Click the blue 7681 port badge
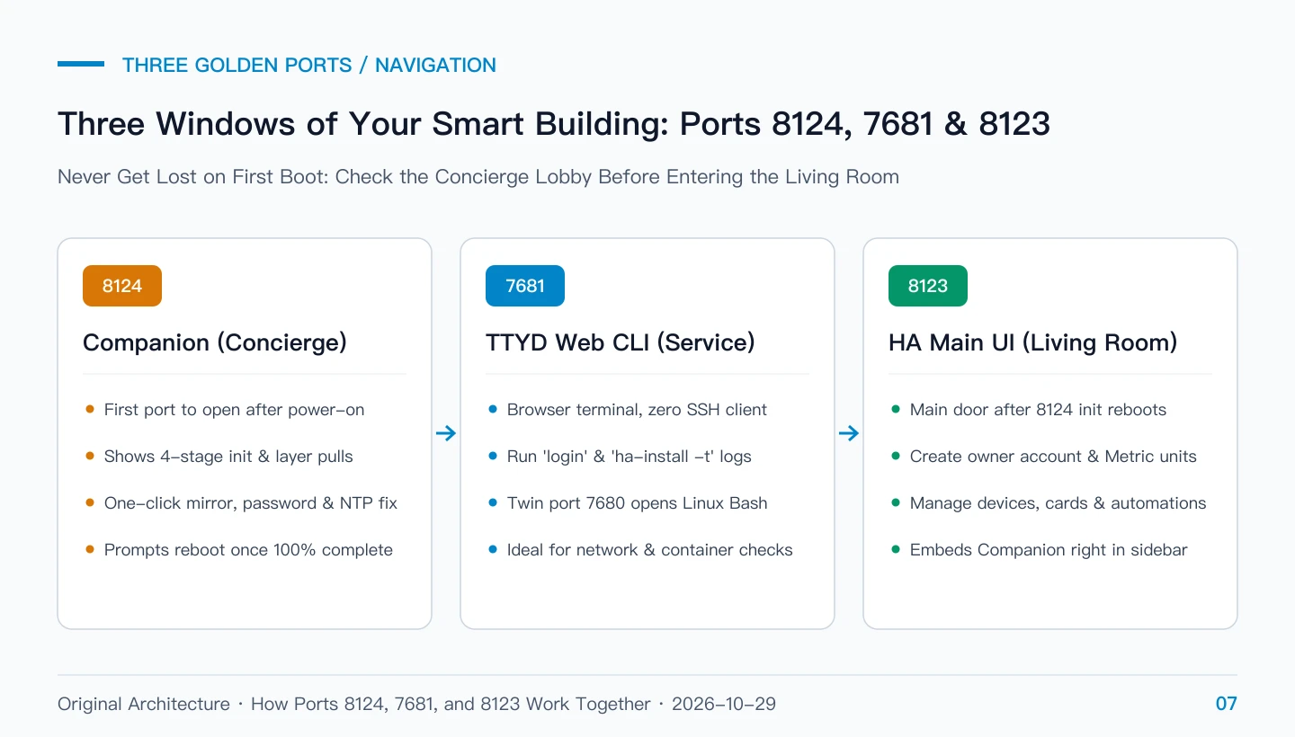 (525, 286)
